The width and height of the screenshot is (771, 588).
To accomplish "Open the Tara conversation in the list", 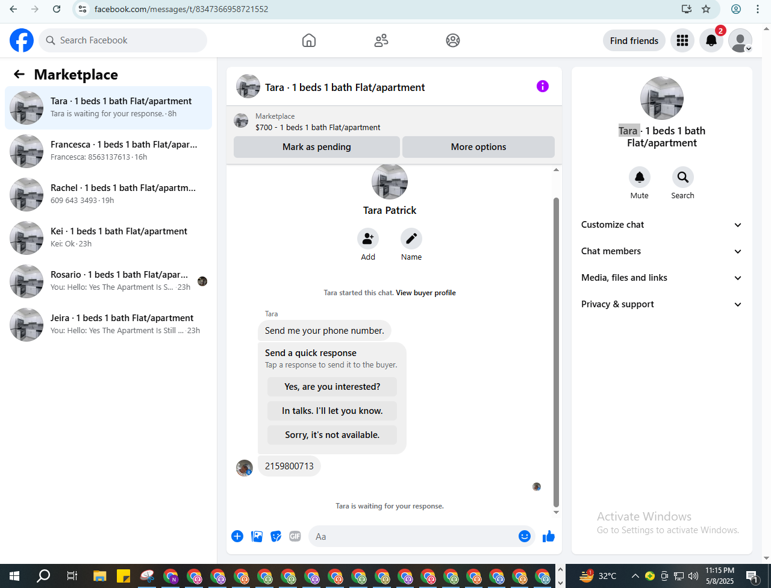I will 108,108.
